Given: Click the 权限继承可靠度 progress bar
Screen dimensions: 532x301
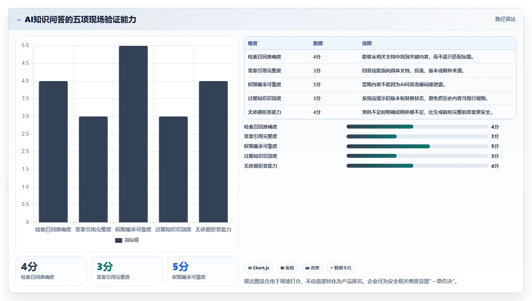Looking at the screenshot, I should pyautogui.click(x=417, y=146).
